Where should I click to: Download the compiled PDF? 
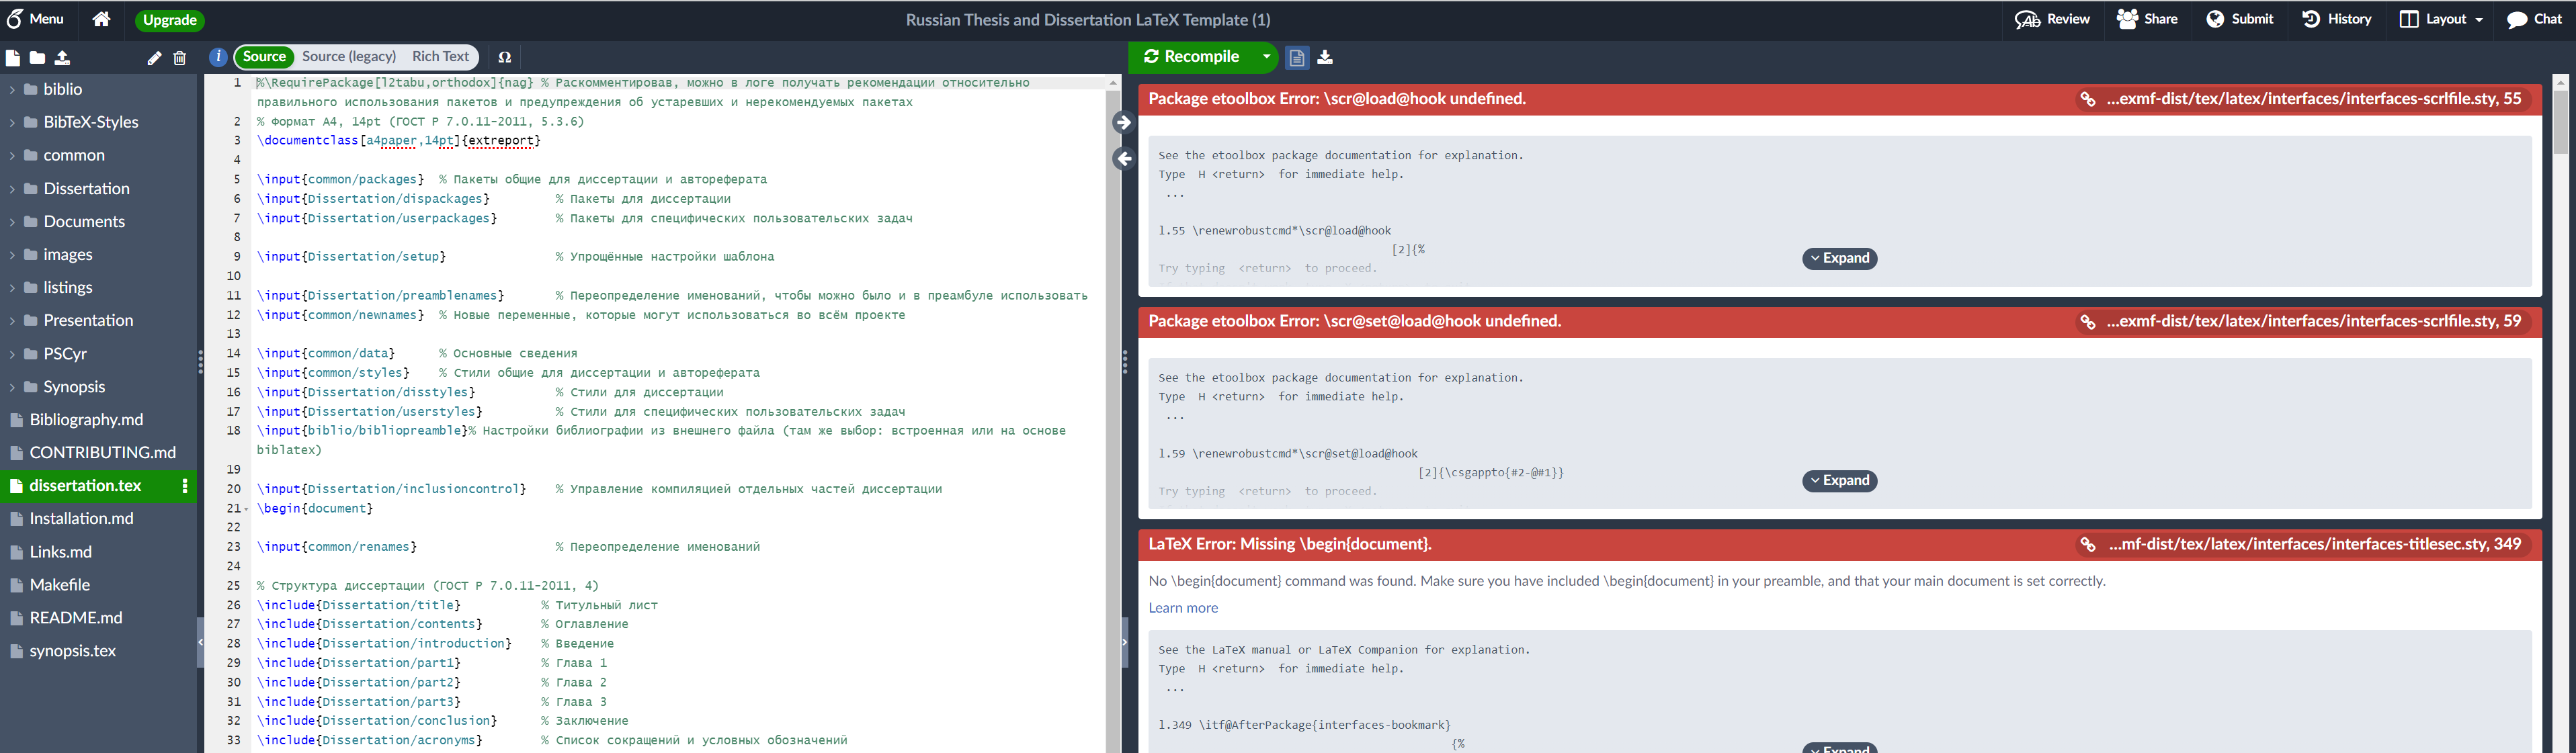1325,57
